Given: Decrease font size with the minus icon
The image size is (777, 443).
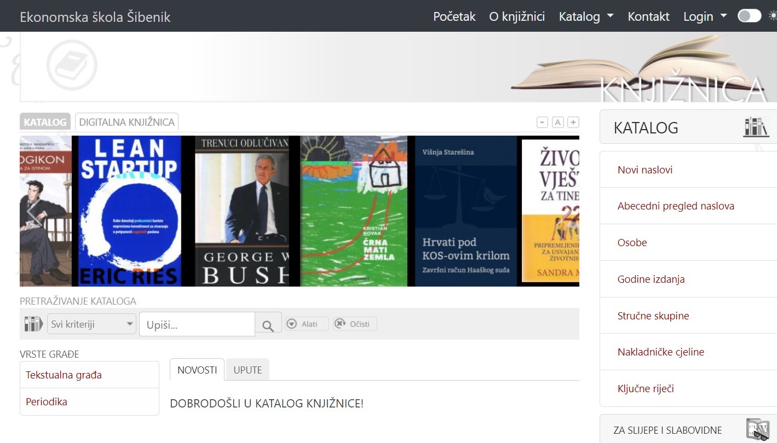Looking at the screenshot, I should (542, 122).
